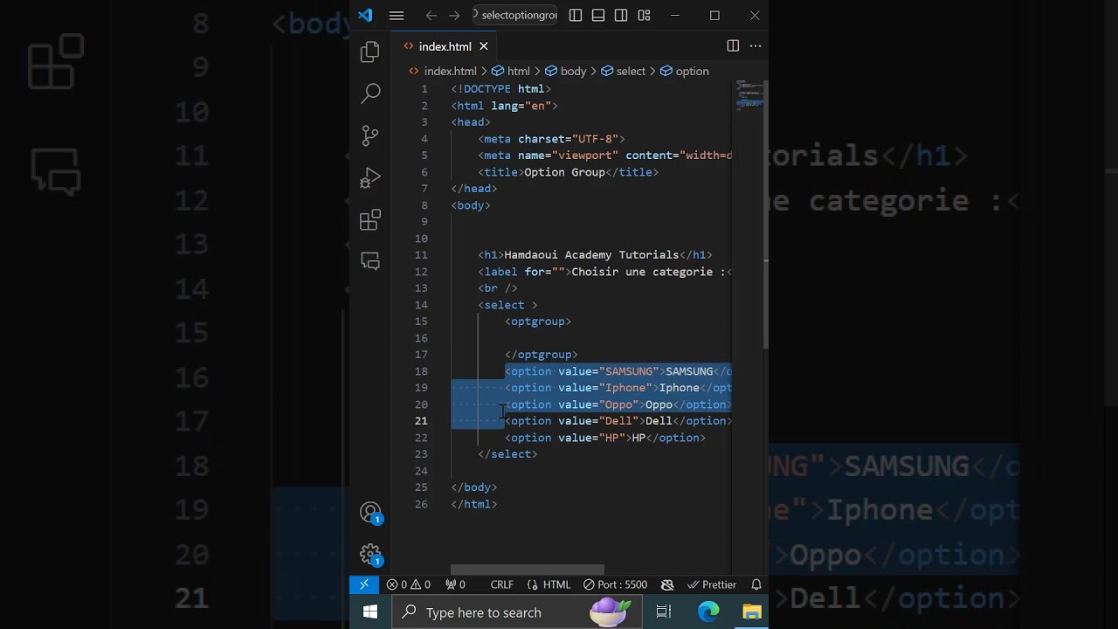Click the Option Group title text on line 6

coord(564,172)
